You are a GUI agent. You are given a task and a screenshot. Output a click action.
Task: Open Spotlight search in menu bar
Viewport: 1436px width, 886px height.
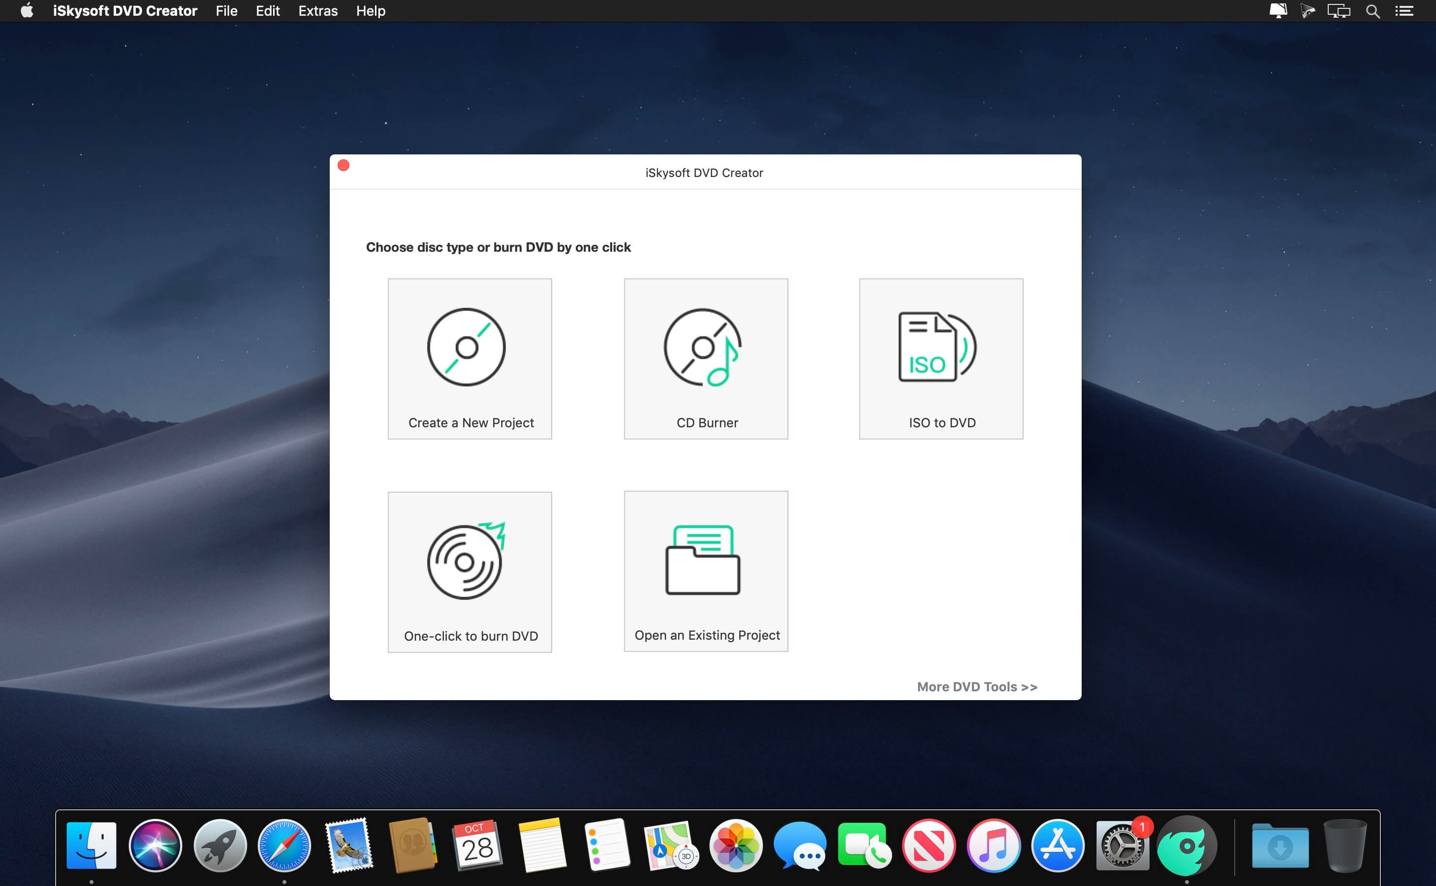[x=1372, y=10]
